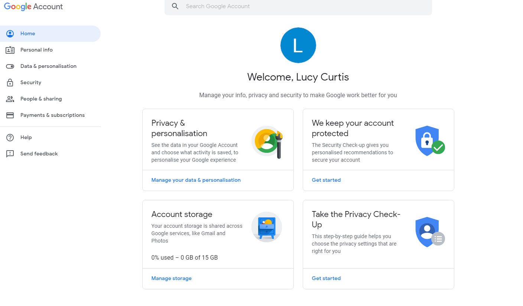Open Manage storage
This screenshot has width=523, height=306.
171,278
